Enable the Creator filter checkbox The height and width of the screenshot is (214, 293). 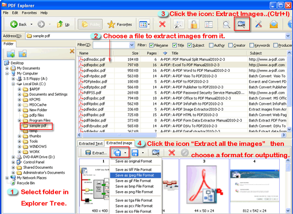tap(230, 45)
